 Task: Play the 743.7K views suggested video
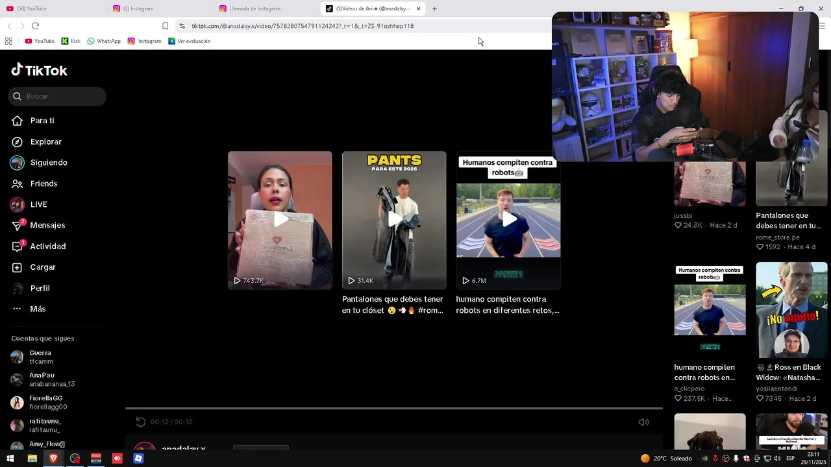tap(280, 220)
